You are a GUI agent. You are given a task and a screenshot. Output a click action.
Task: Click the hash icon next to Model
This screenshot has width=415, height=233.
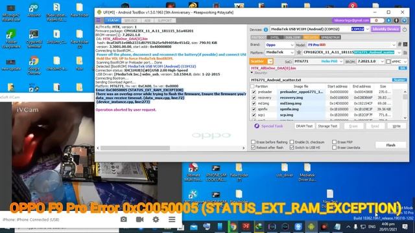click(399, 45)
